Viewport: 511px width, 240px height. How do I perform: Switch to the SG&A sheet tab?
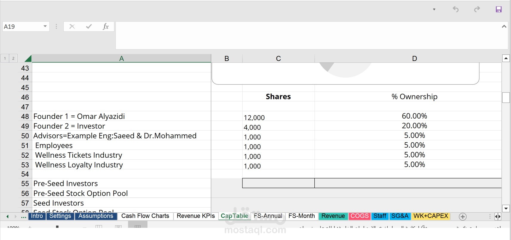click(x=400, y=216)
